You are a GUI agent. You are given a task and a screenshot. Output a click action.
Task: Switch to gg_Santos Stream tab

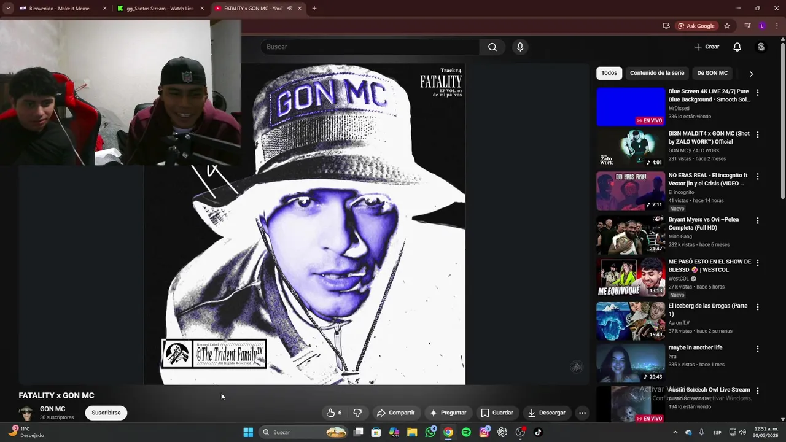(x=160, y=9)
